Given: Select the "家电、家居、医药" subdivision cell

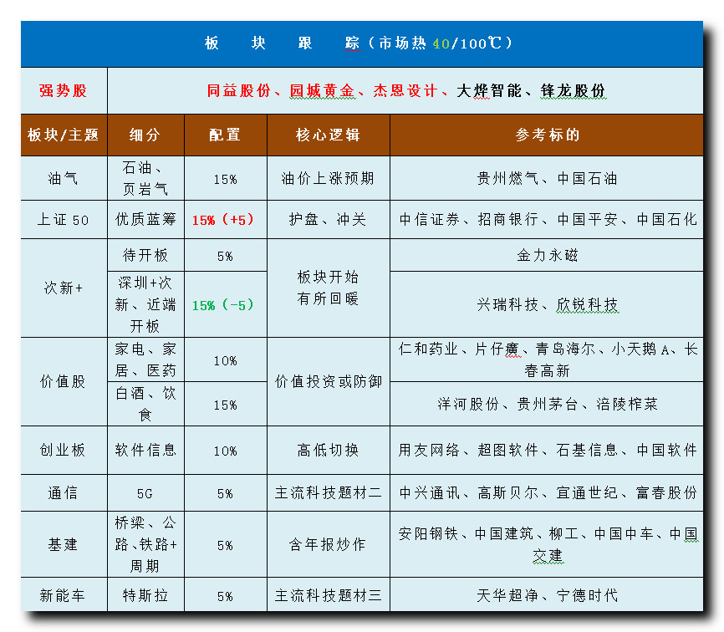Looking at the screenshot, I should click(x=145, y=359).
